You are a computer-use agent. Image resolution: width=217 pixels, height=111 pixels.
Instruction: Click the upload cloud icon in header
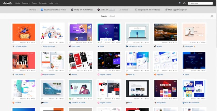coord(184,3)
